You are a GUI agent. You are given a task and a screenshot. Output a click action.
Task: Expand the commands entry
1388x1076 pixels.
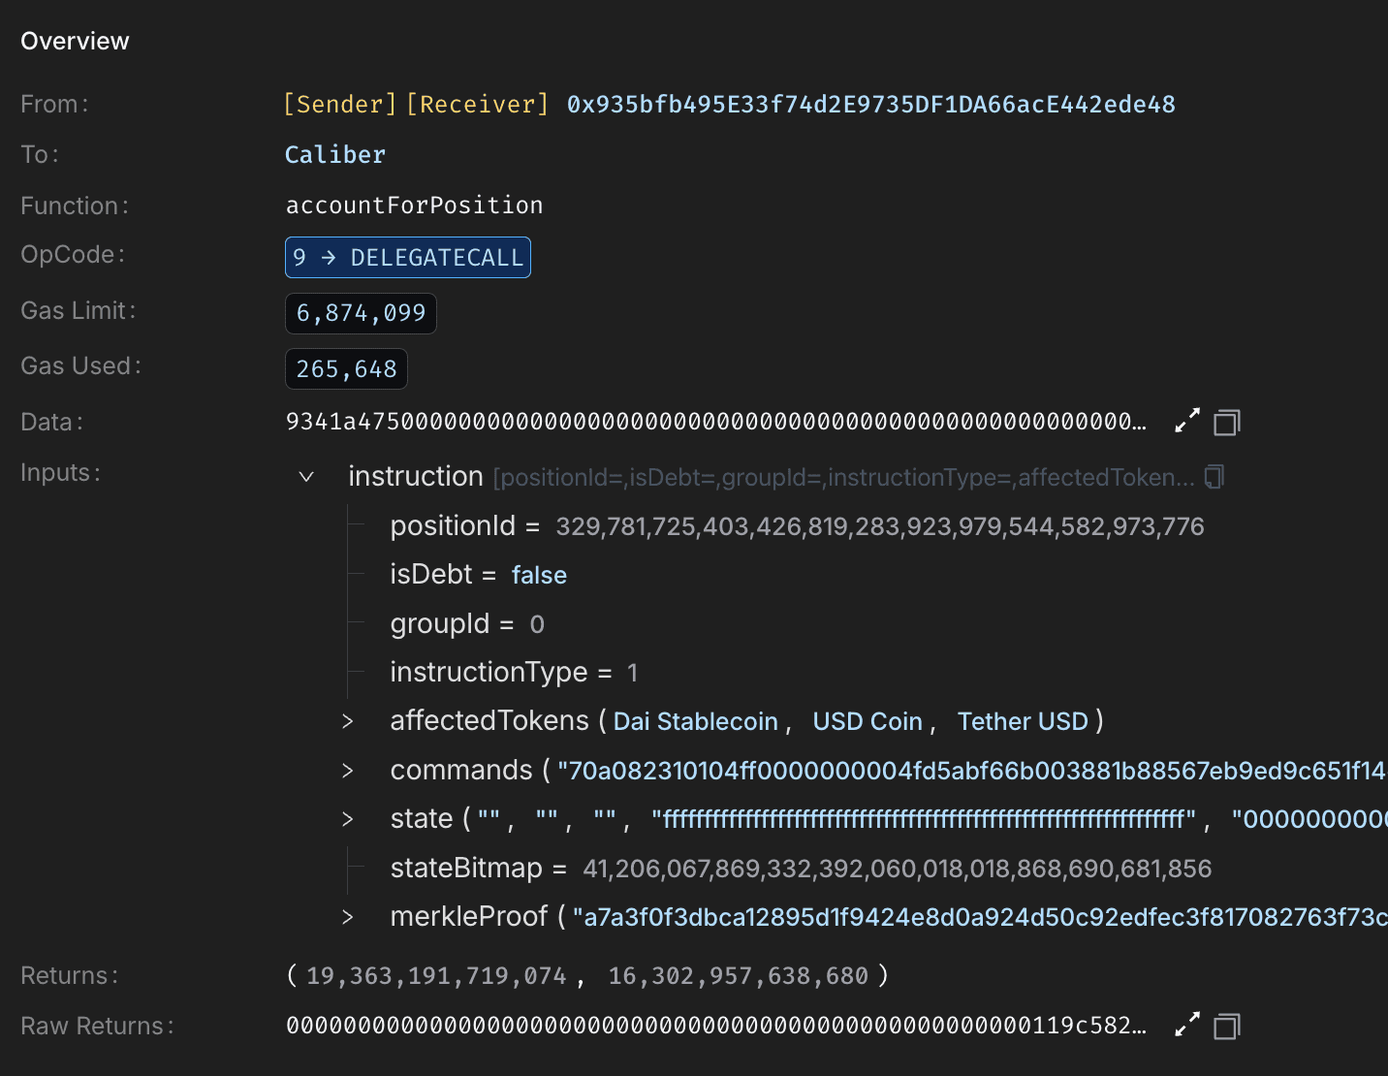pyautogui.click(x=347, y=770)
